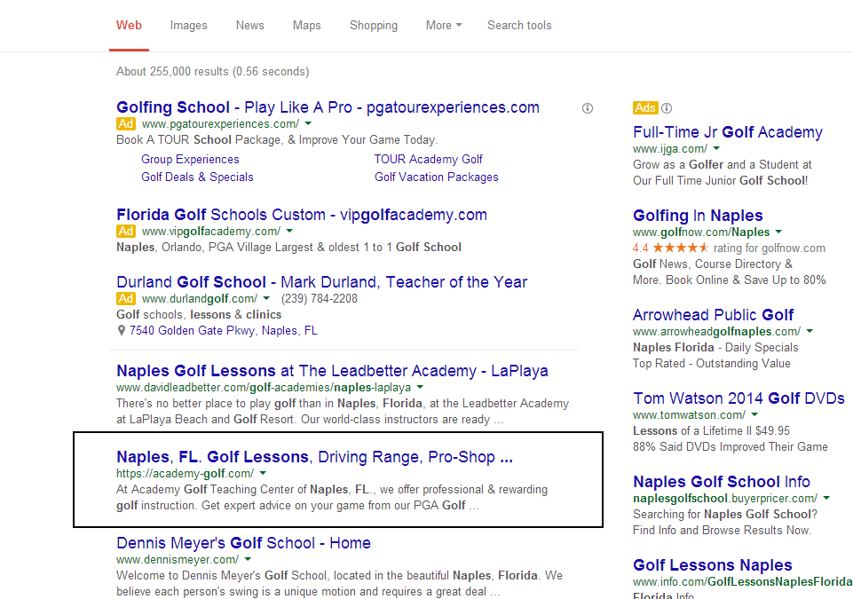The image size is (853, 599).
Task: Open the Golfing In Naples ad
Action: [x=698, y=216]
